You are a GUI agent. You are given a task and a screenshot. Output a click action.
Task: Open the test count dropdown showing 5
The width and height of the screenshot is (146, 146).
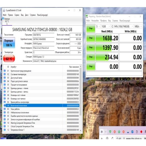pyautogui.click(x=98, y=26)
